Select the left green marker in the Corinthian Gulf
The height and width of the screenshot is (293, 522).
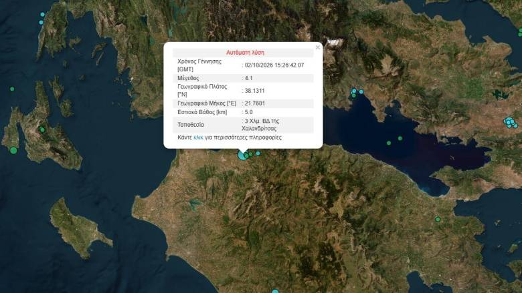click(389, 143)
